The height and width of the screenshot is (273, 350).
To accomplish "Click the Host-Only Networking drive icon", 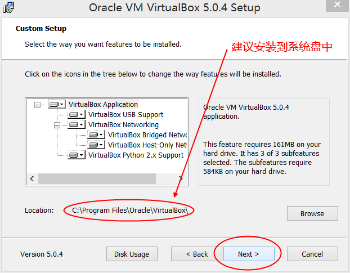I will click(x=96, y=145).
